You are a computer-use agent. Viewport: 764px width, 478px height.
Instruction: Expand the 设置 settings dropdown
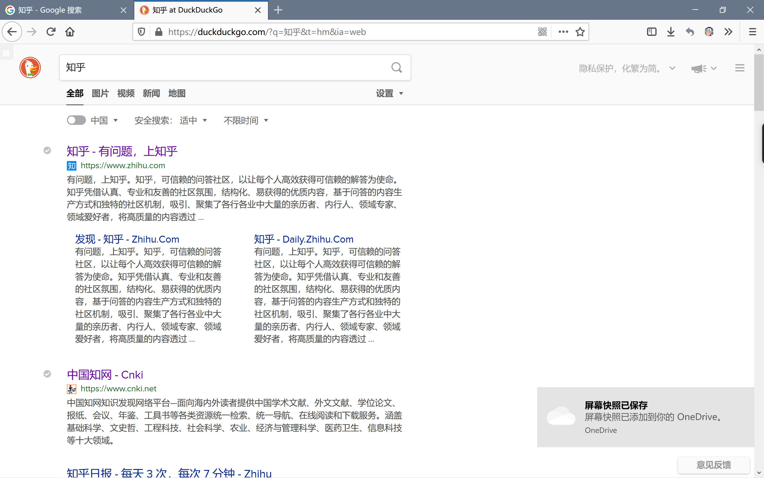click(x=389, y=93)
